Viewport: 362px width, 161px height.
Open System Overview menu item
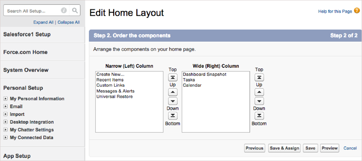pyautogui.click(x=26, y=70)
